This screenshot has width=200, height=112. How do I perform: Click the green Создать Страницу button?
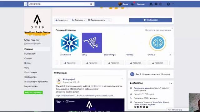[x=33, y=92]
